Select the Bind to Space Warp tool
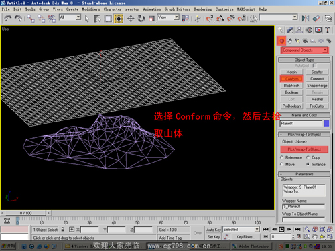Screen dimensions: 335x251 click(52, 18)
